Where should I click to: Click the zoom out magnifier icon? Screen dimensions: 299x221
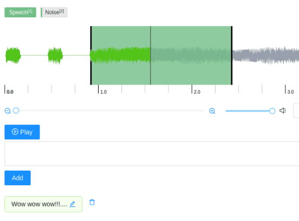tap(8, 111)
